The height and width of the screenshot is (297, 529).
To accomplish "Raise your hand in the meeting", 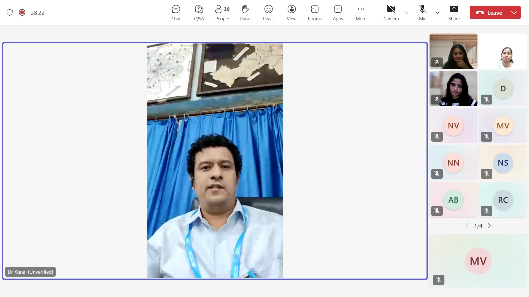I will coord(245,13).
